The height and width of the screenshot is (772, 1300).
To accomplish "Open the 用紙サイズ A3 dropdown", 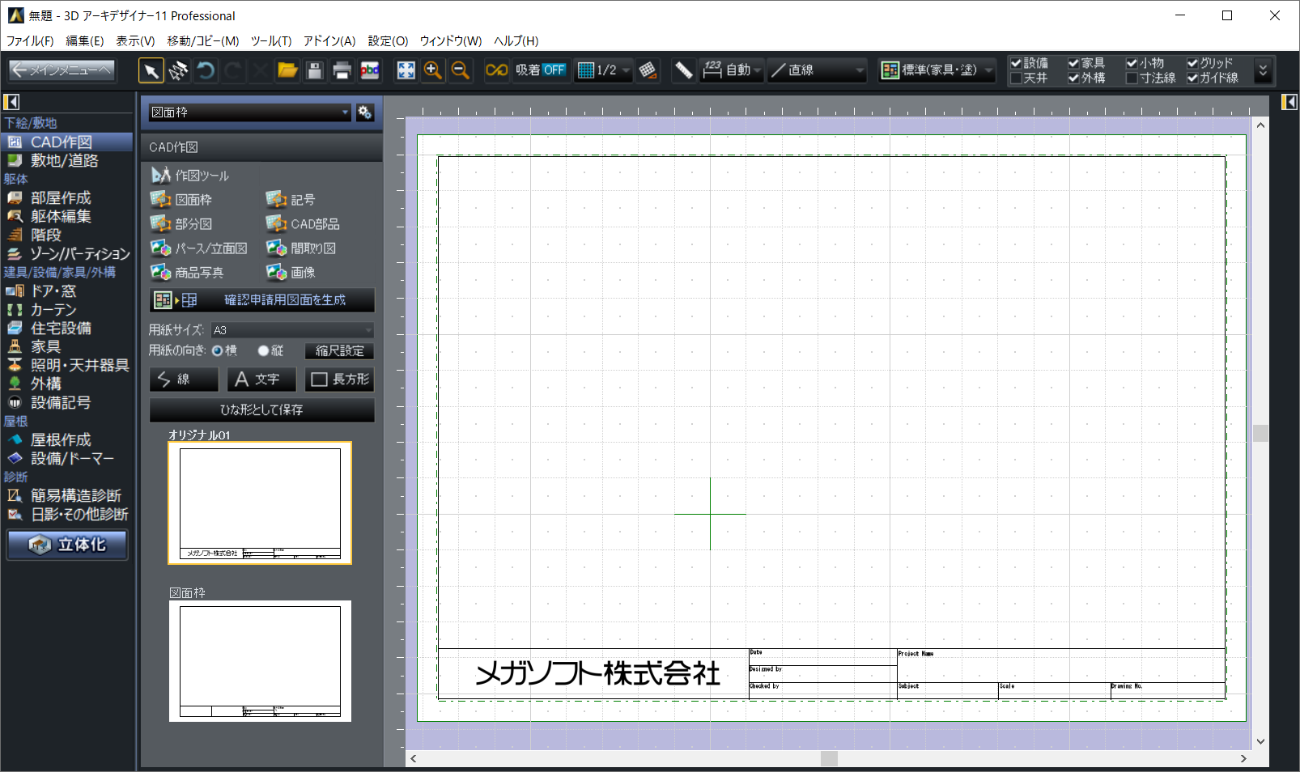I will [292, 330].
